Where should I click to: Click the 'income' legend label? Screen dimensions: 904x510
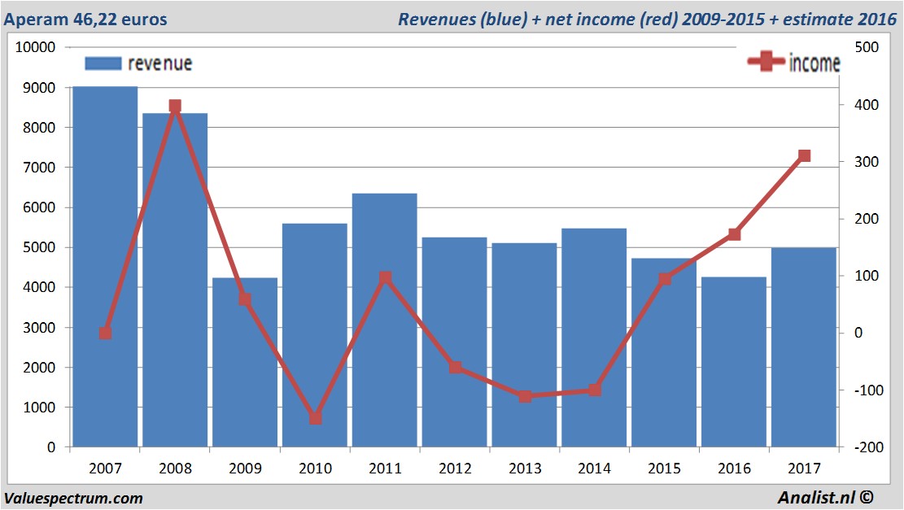click(x=814, y=63)
